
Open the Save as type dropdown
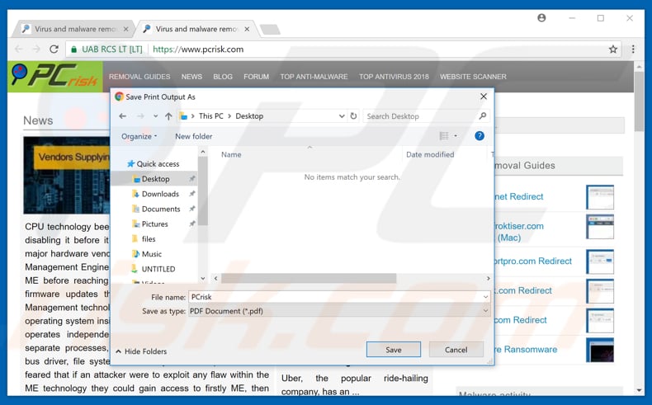339,311
